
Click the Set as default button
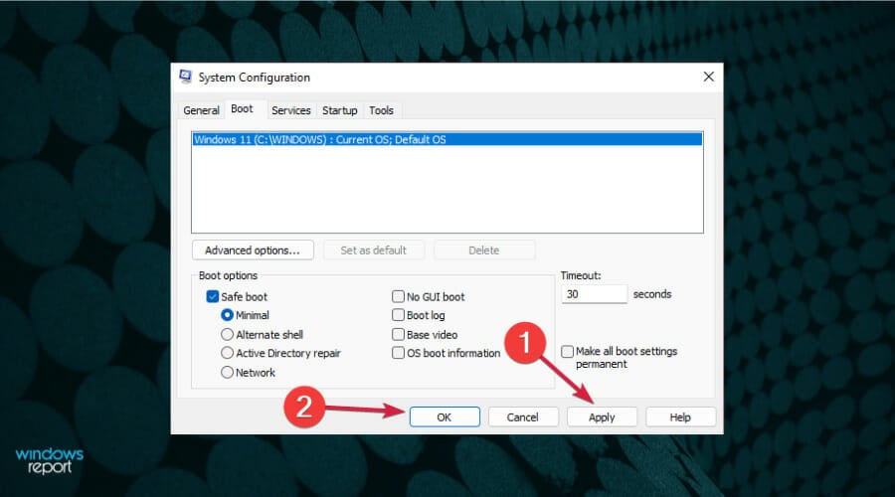point(373,249)
